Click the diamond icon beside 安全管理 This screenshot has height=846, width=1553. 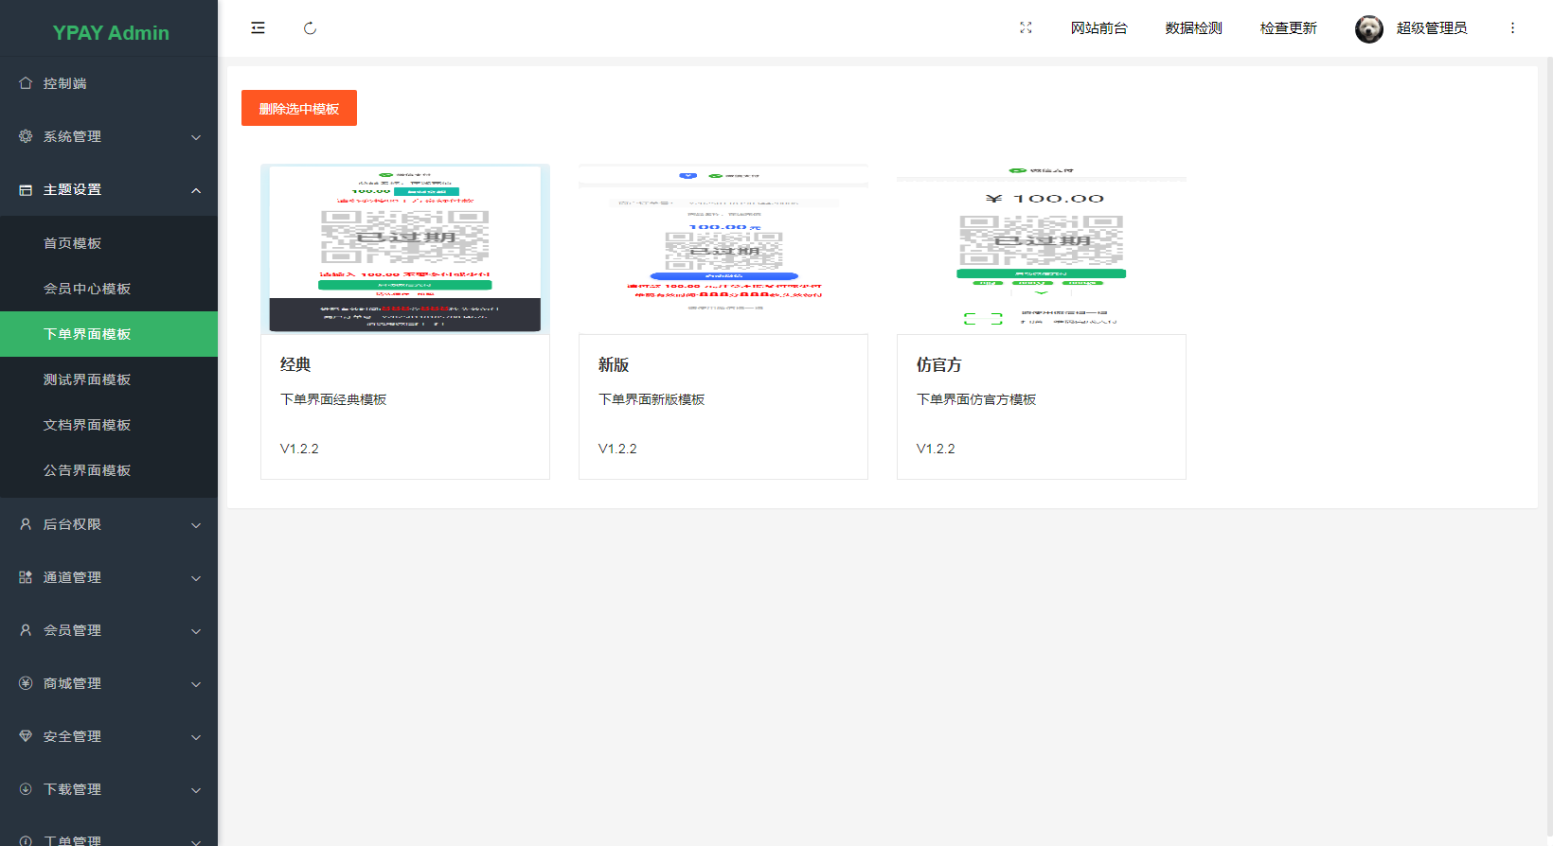[26, 736]
